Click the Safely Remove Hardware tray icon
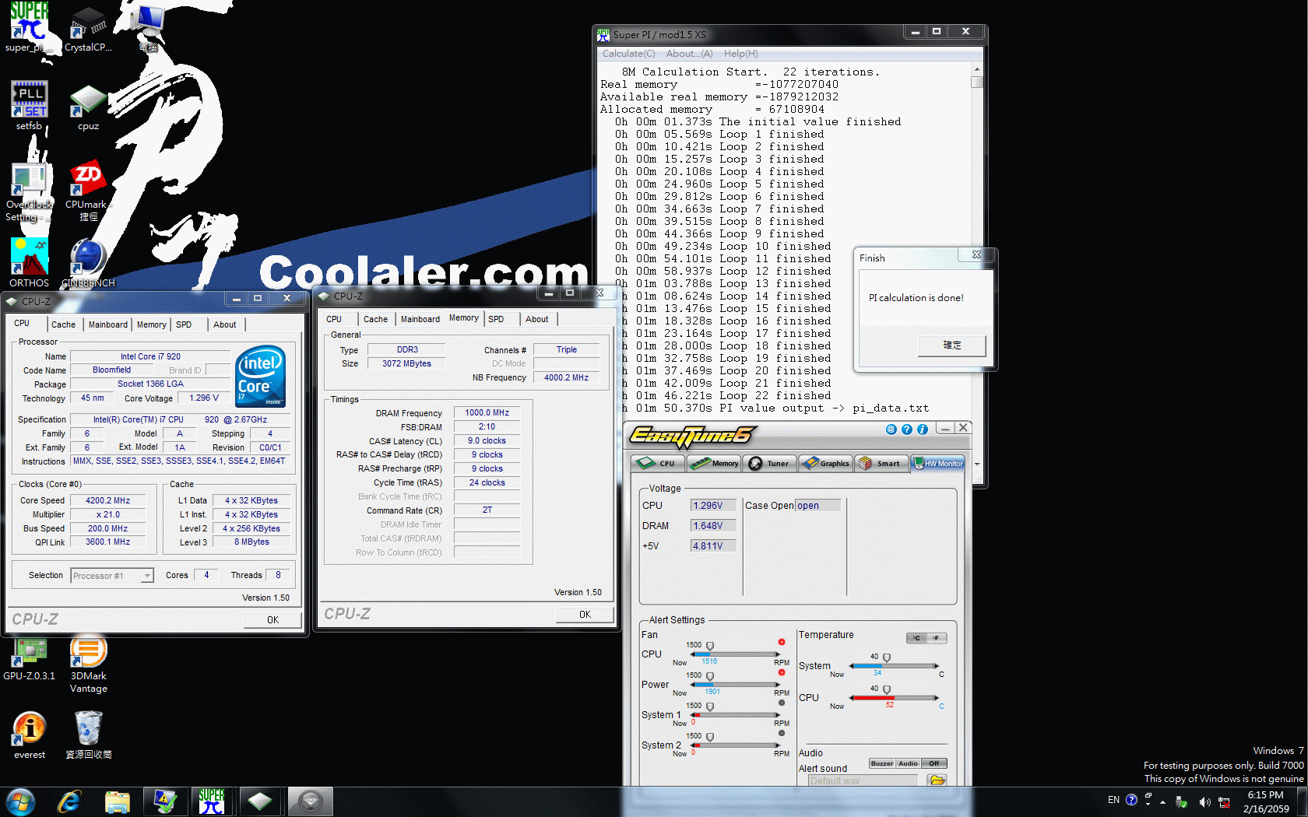The image size is (1308, 817). [x=1183, y=801]
